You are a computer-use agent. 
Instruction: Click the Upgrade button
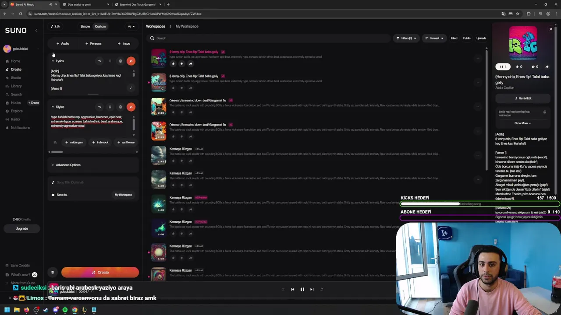[21, 228]
